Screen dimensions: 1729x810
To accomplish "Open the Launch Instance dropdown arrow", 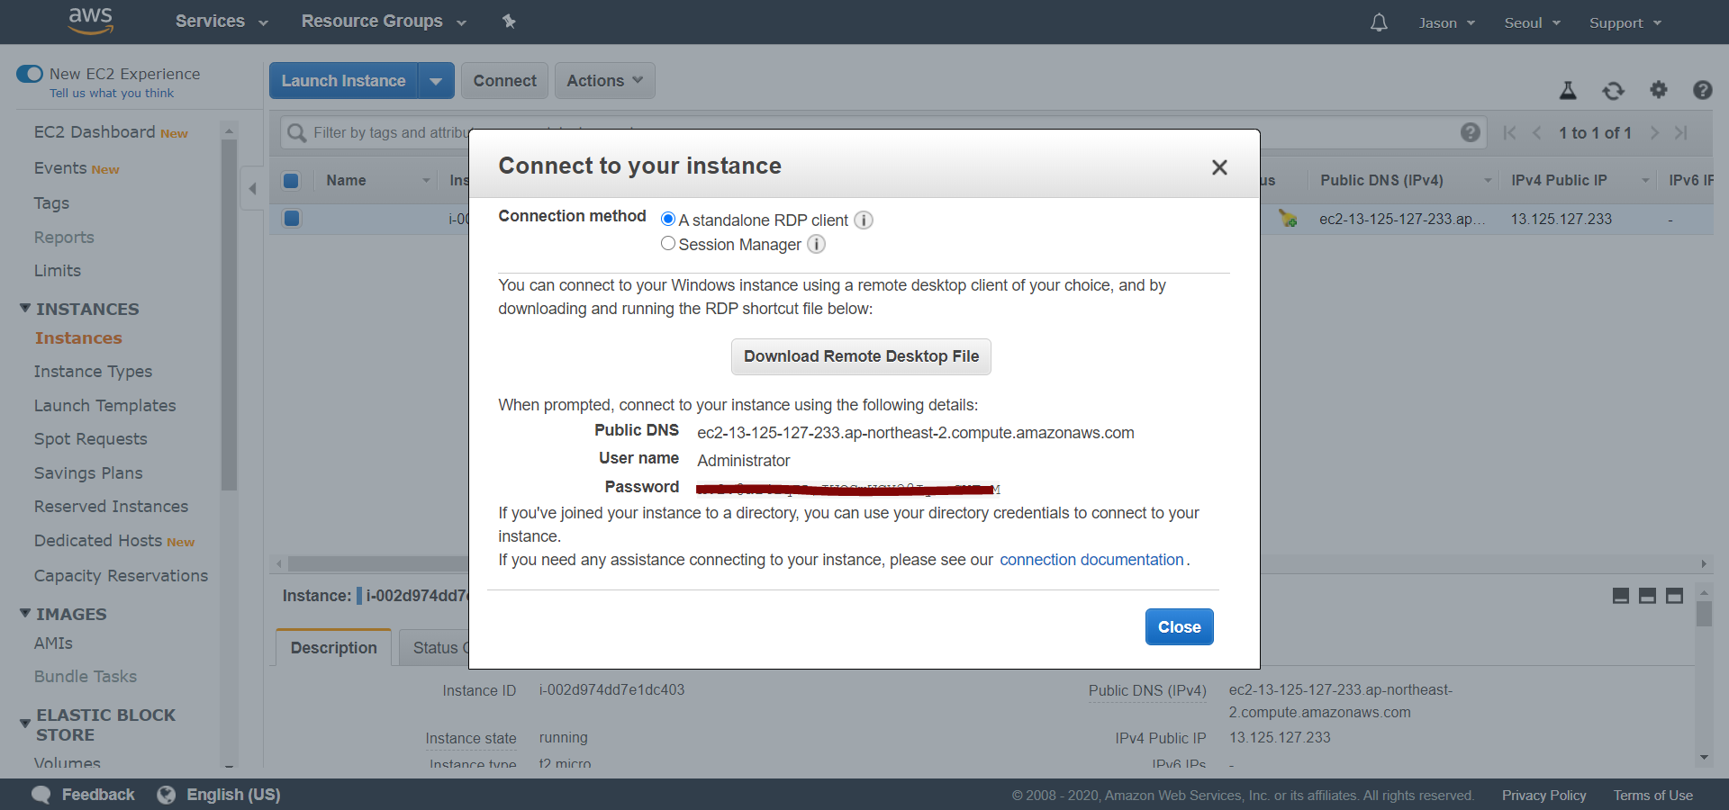I will [x=436, y=81].
